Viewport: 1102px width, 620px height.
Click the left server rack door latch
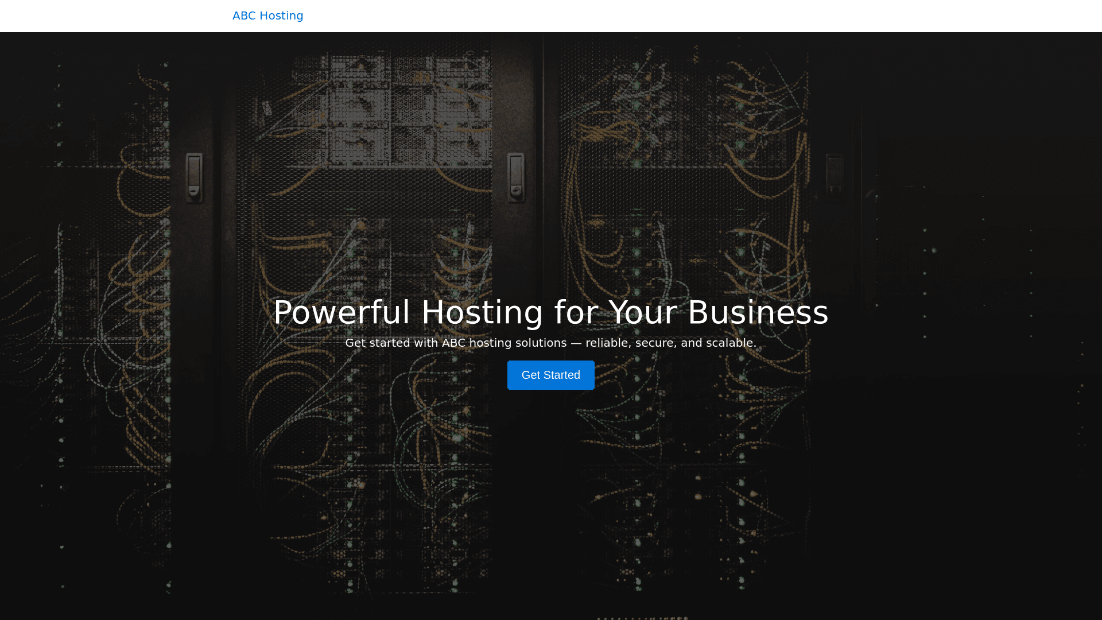(194, 177)
